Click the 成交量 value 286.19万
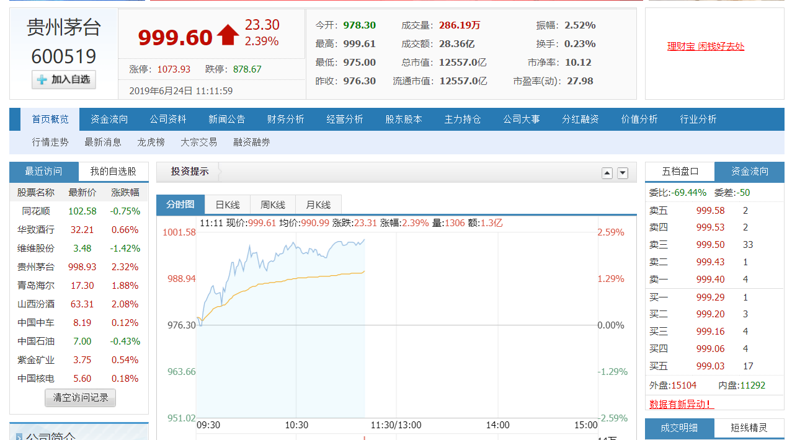Screen dimensions: 805x440 pos(460,25)
